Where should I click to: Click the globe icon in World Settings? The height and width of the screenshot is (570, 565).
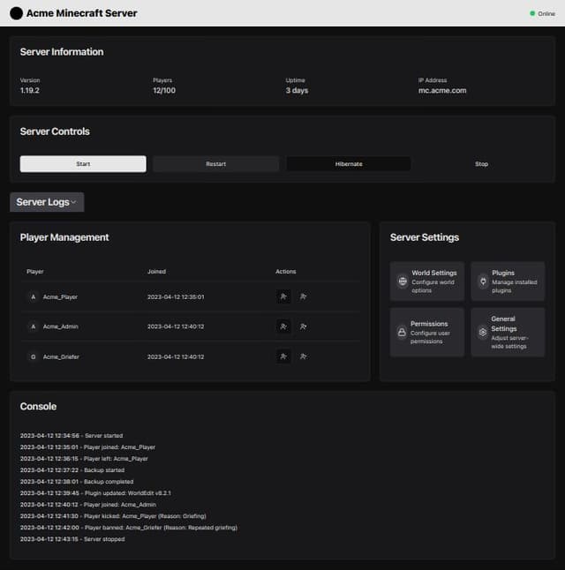point(403,281)
